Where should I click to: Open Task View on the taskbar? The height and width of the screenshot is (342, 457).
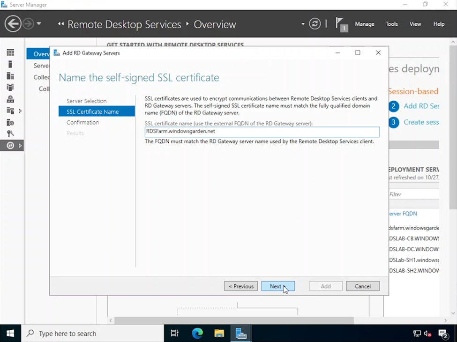pos(175,333)
